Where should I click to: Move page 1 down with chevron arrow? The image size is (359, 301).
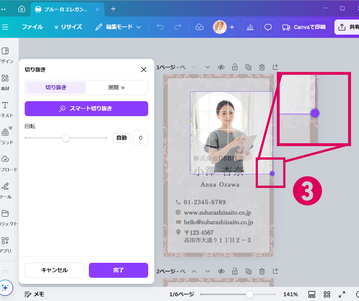207,67
